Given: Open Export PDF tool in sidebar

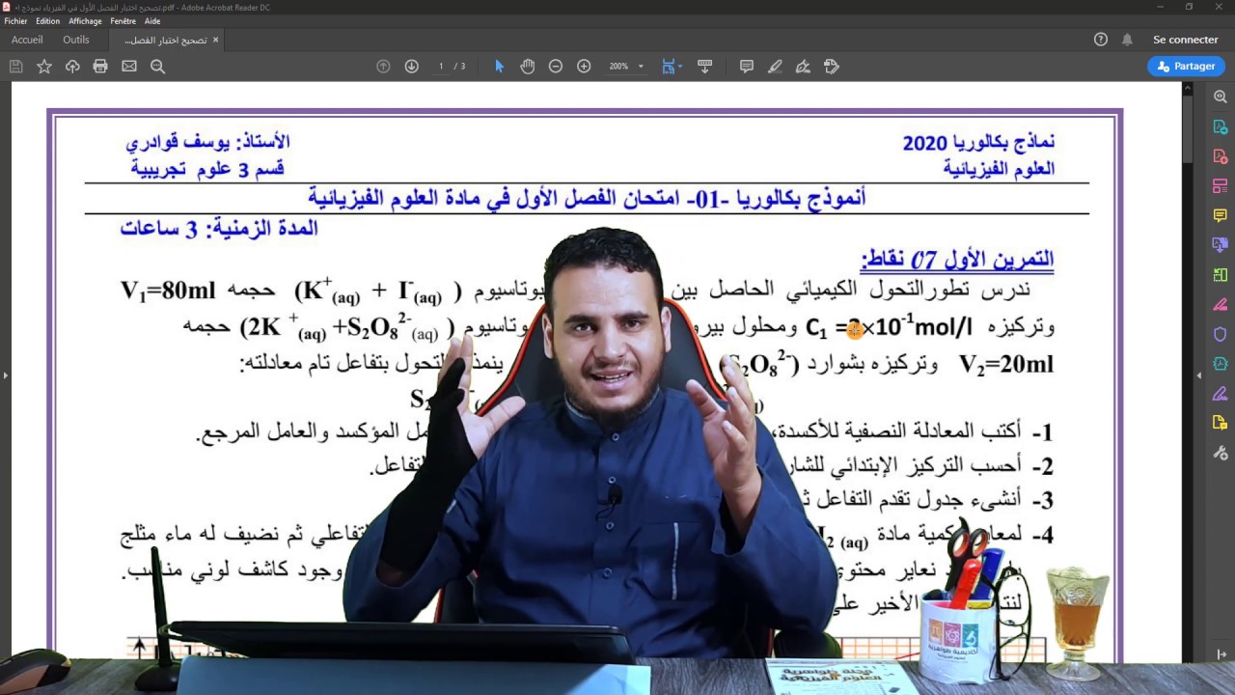Looking at the screenshot, I should 1220,126.
